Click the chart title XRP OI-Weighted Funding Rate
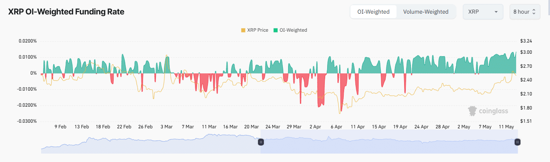The height and width of the screenshot is (162, 550). 66,12
